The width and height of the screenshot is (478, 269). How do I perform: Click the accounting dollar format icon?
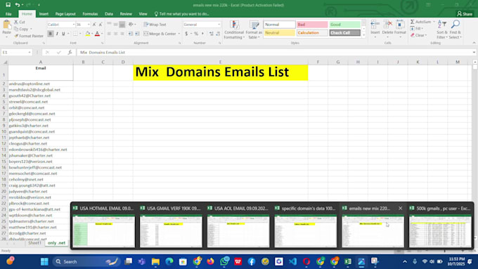click(x=186, y=34)
